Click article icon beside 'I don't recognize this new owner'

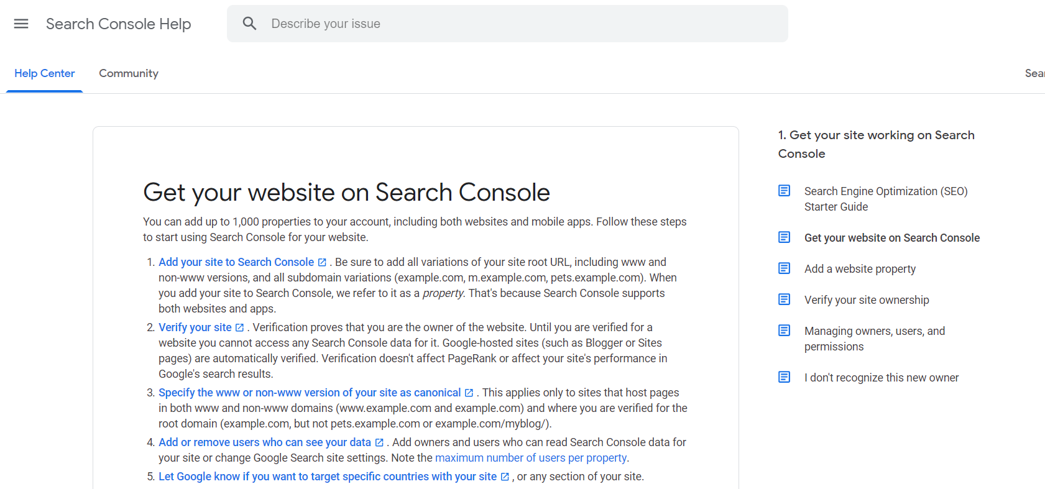(x=785, y=377)
